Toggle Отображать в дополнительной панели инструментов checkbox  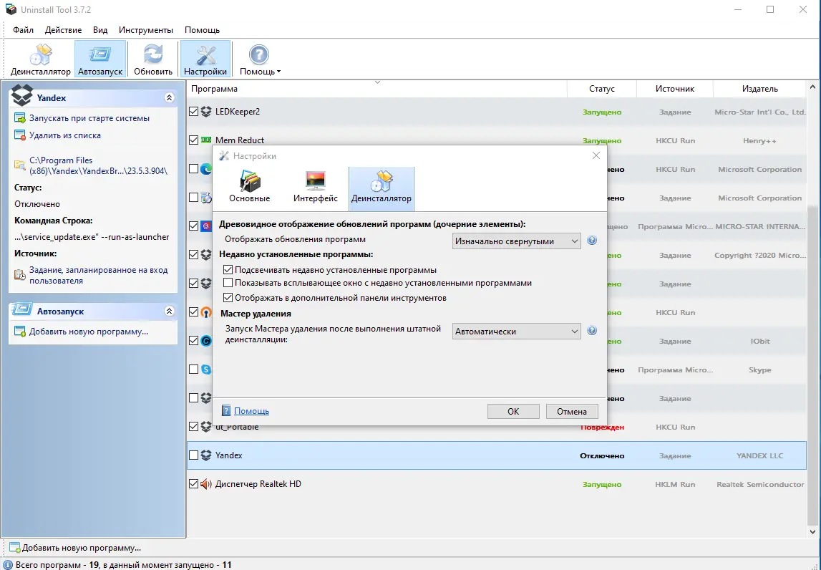[x=228, y=298]
